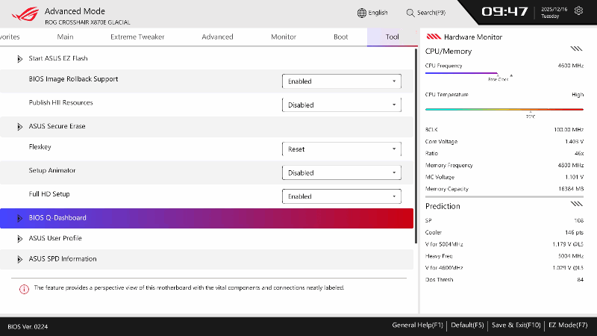Open Flexkey dropdown set to Reset
This screenshot has width=597, height=336.
[342, 149]
